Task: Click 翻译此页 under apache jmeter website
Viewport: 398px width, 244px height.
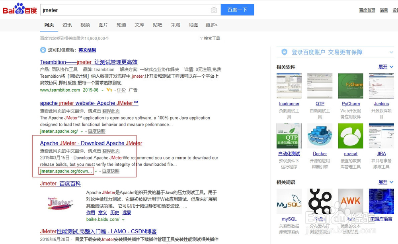Action: [x=111, y=111]
